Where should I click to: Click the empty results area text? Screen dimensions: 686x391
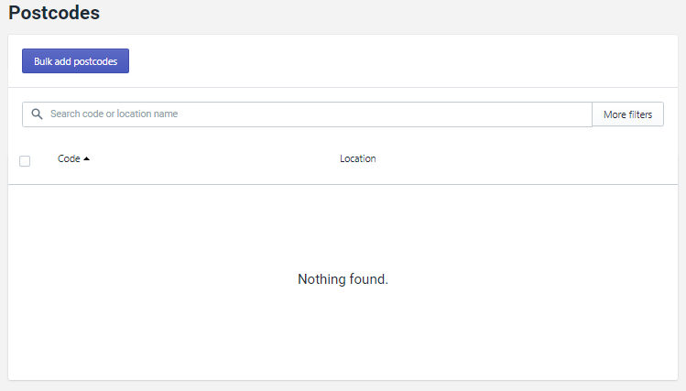(x=343, y=279)
